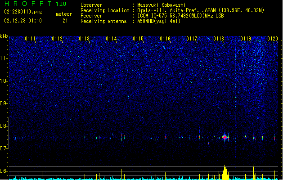
Task: Click time marker 0119
Action: click(x=246, y=39)
